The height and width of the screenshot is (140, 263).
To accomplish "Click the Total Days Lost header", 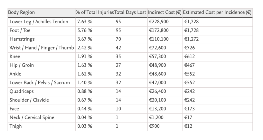I will click(x=130, y=13).
